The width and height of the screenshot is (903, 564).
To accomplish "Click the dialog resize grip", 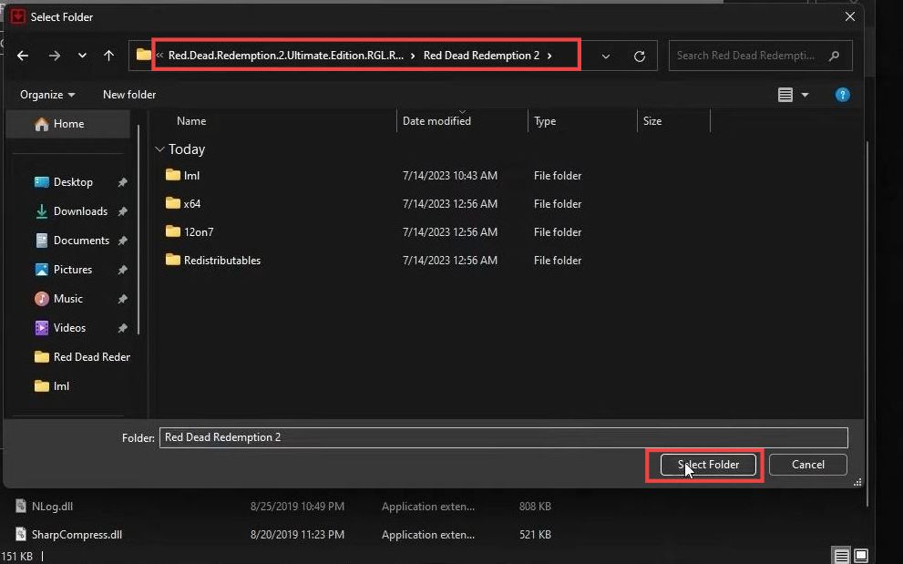I will point(857,482).
